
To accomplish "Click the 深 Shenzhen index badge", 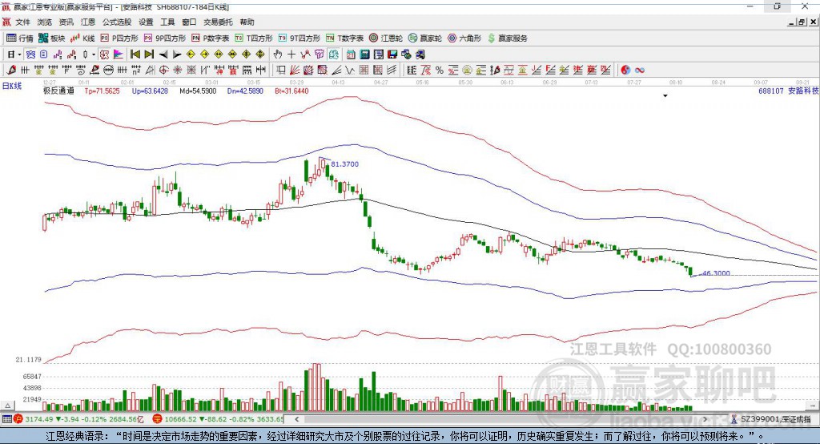I will coord(157,419).
